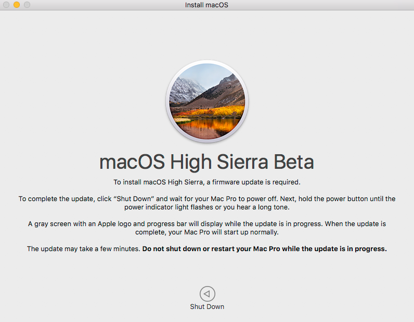414x322 pixels.
Task: Click the "A gray screen with an Apple logo" paragraph
Action: 207,228
